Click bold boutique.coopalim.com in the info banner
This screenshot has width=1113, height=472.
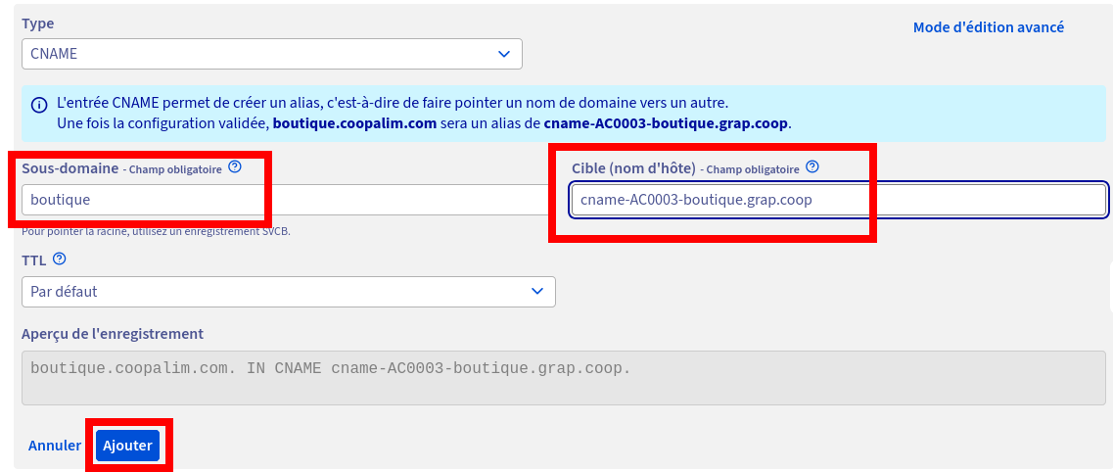(x=354, y=123)
